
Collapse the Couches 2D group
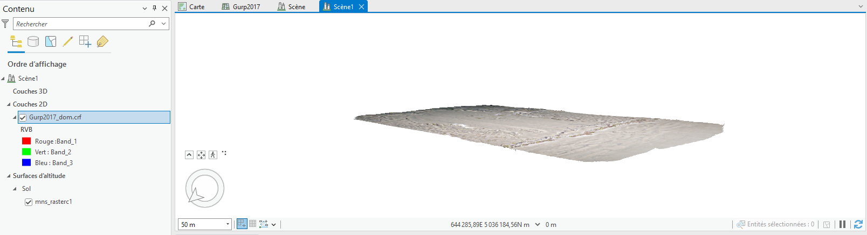click(x=9, y=104)
